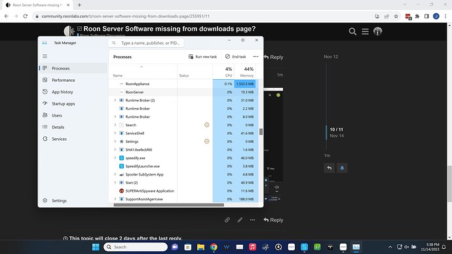Open File Explorer from taskbar
The height and width of the screenshot is (254, 452).
200,247
